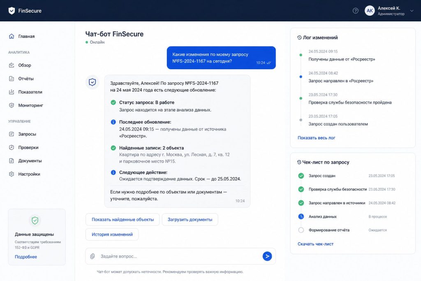421x281 pixels.
Task: Click the Настройки gear icon
Action: click(11, 174)
